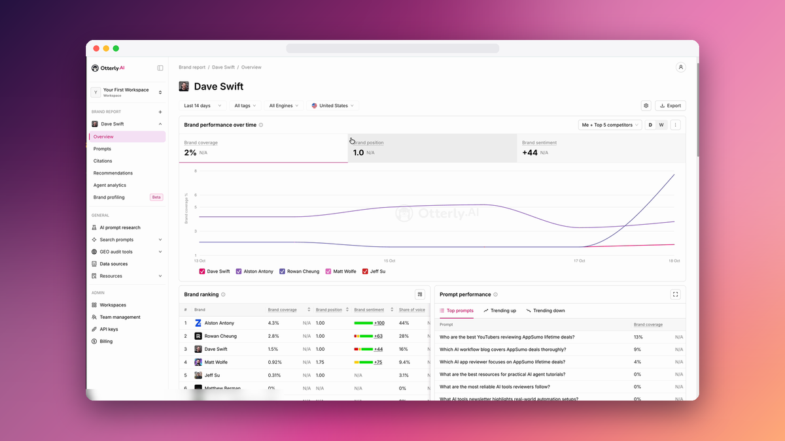This screenshot has height=441, width=785.
Task: Click Brand report breadcrumb link
Action: point(192,67)
